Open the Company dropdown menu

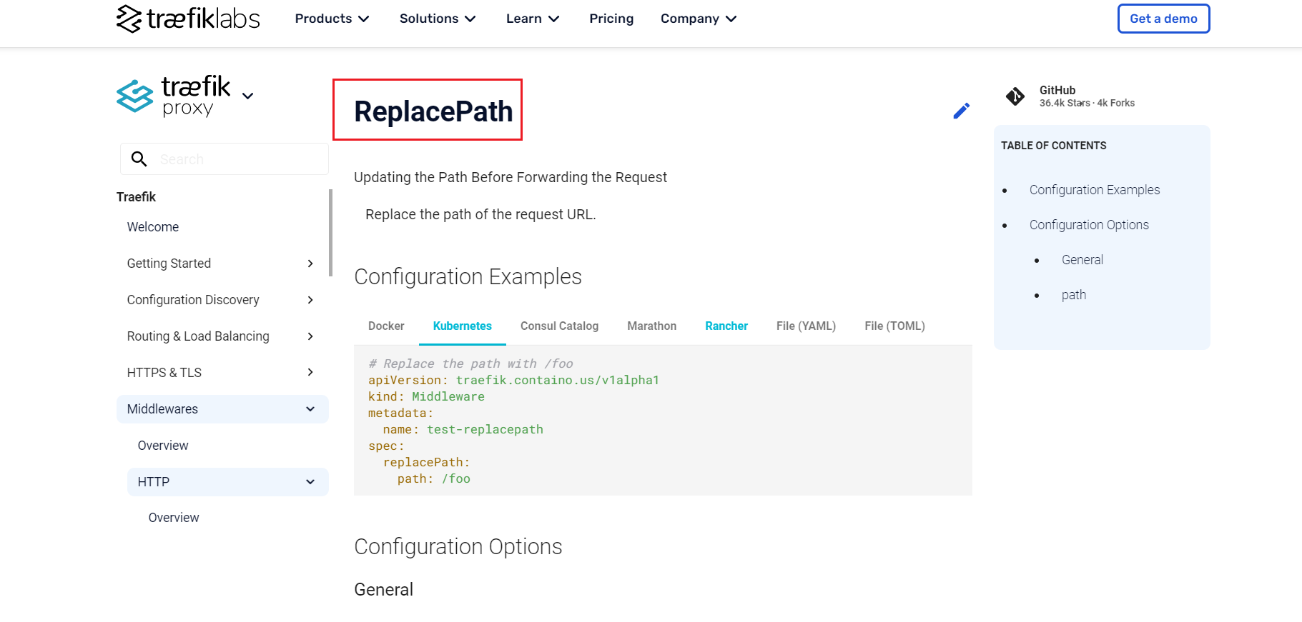(x=699, y=19)
